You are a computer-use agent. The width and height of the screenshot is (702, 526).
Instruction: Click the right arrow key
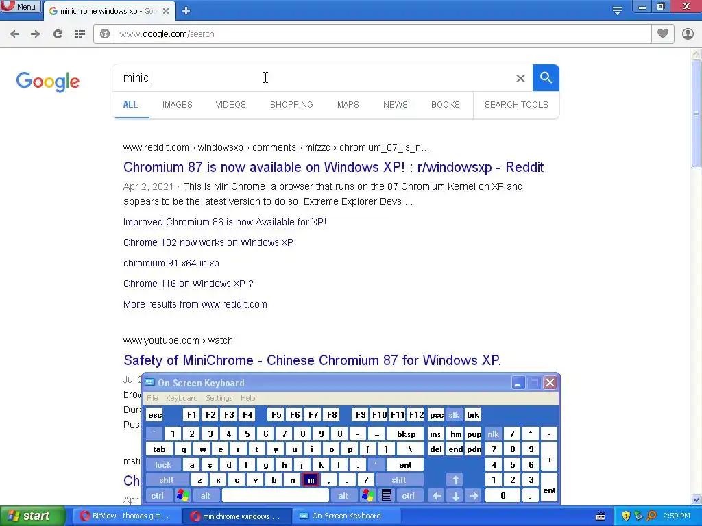click(x=474, y=496)
